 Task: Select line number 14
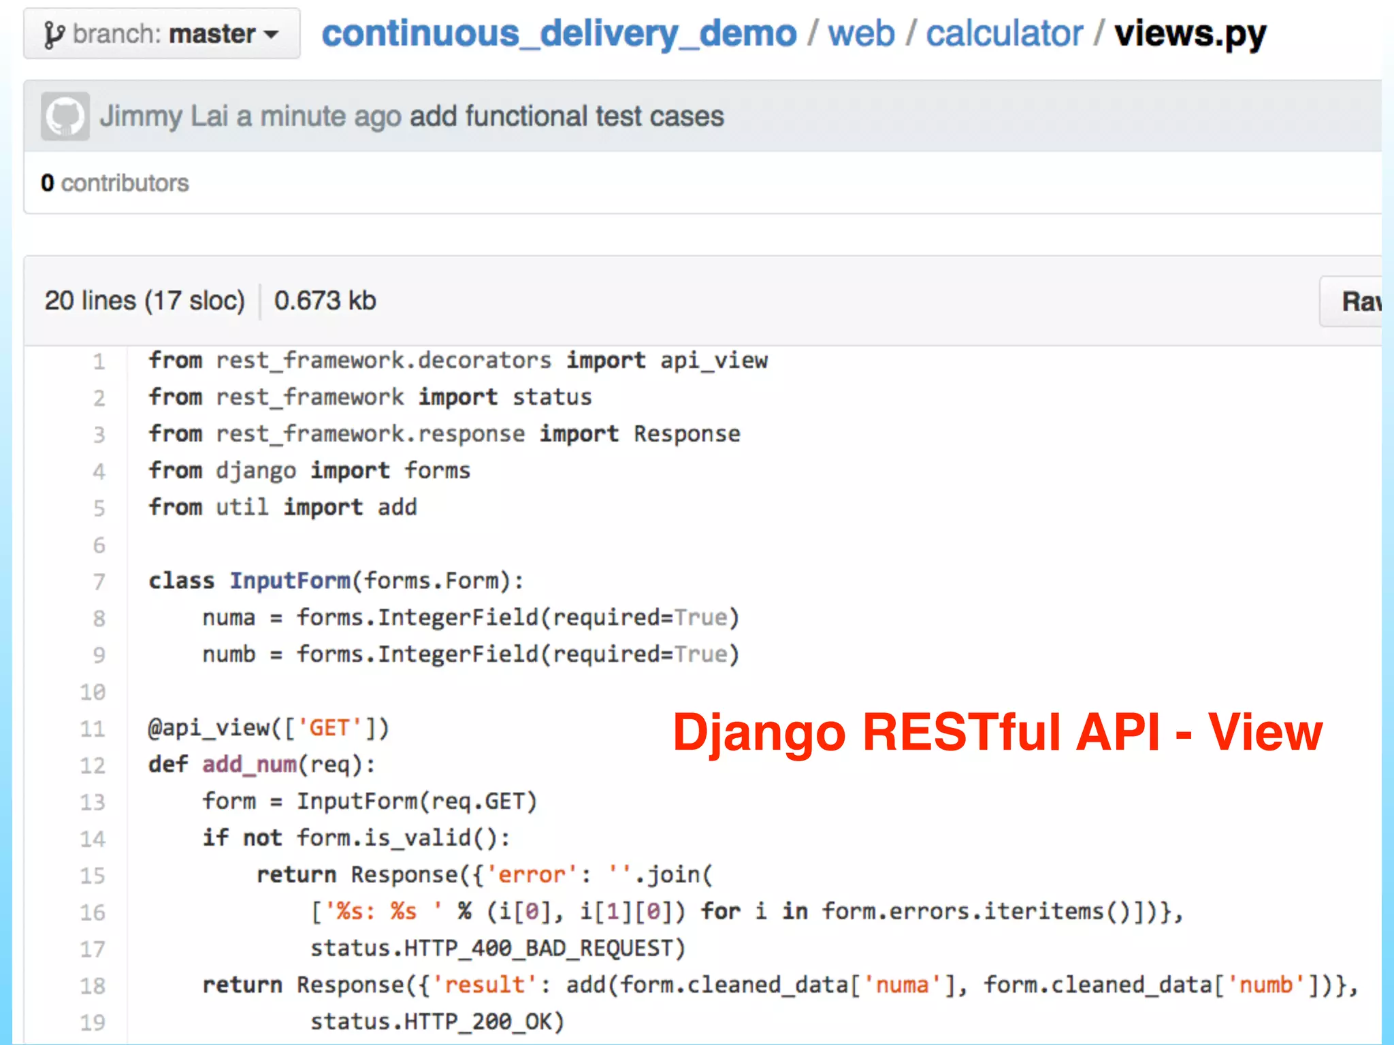pyautogui.click(x=93, y=839)
